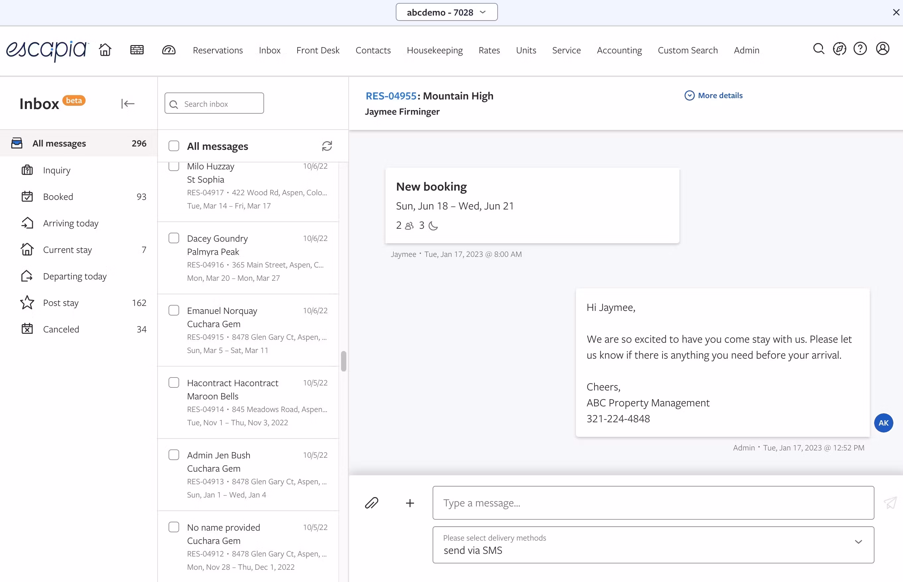Click the user profile icon
The height and width of the screenshot is (582, 903).
tap(882, 49)
